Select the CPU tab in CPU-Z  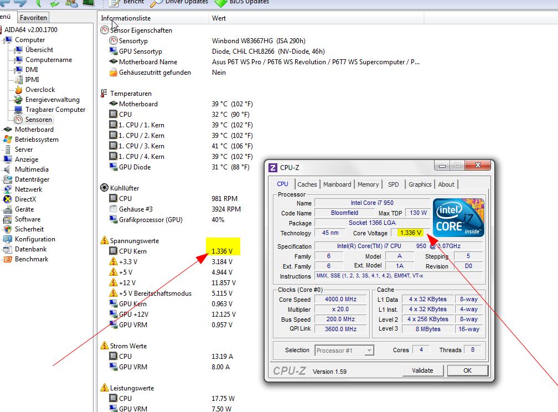coord(282,184)
